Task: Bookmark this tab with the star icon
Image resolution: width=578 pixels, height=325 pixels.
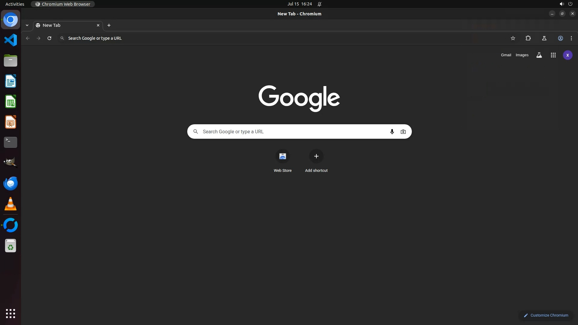Action: point(513,38)
